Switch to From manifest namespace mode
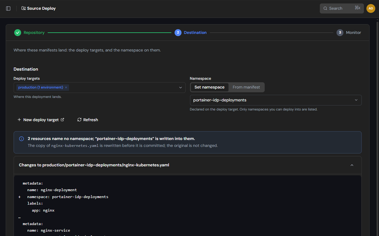Screen dimensions: 379x236 point(246,87)
